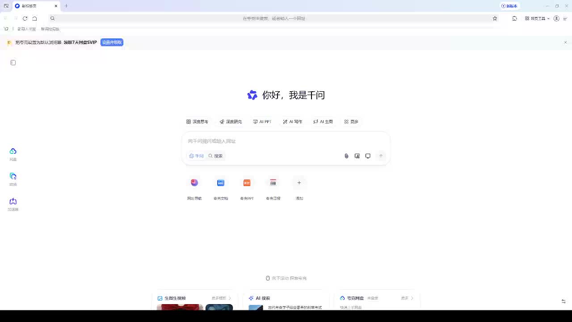
Task: Open the 加速器 accelerator sidebar icon
Action: pyautogui.click(x=13, y=202)
